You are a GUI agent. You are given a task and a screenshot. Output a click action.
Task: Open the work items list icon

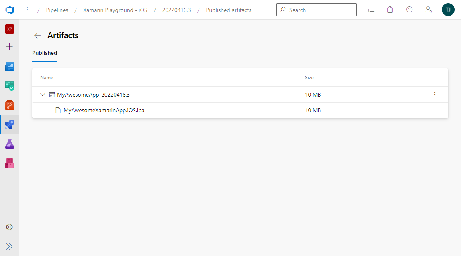371,10
